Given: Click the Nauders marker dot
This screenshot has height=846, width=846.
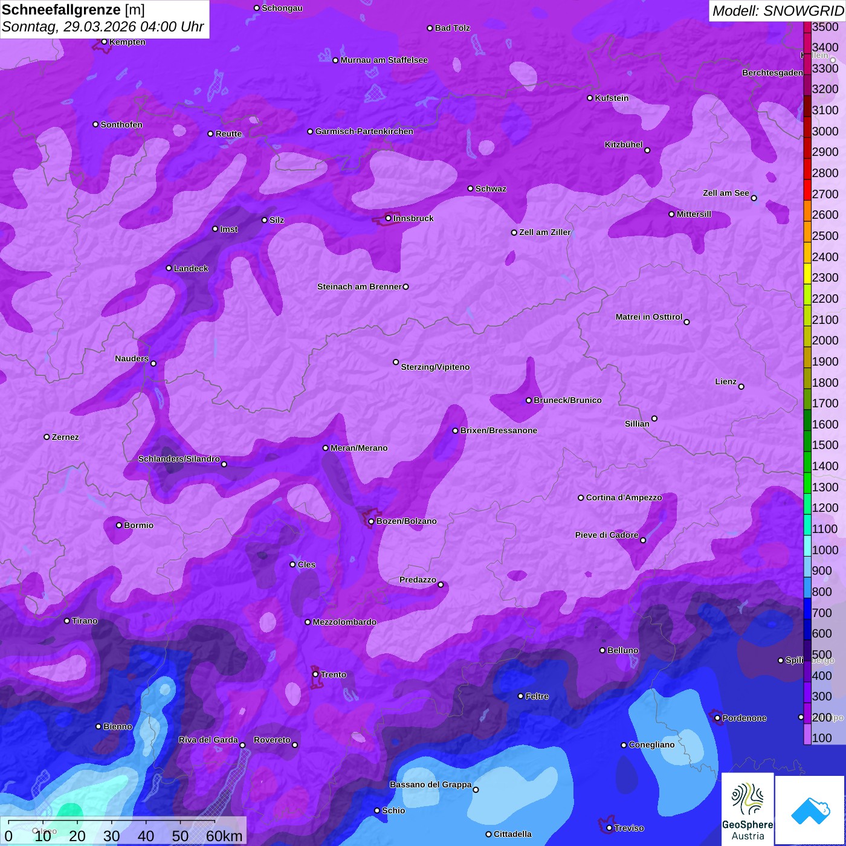Looking at the screenshot, I should [153, 363].
